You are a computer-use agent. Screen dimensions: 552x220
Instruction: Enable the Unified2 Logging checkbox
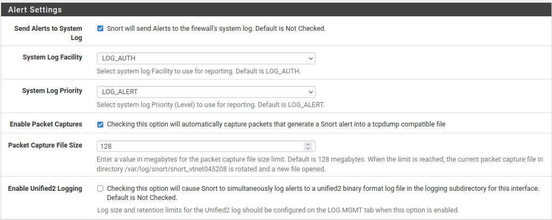(100, 189)
